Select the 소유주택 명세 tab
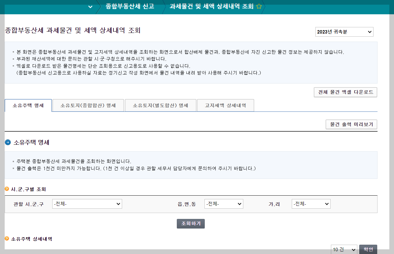The width and height of the screenshot is (394, 254). pyautogui.click(x=28, y=105)
